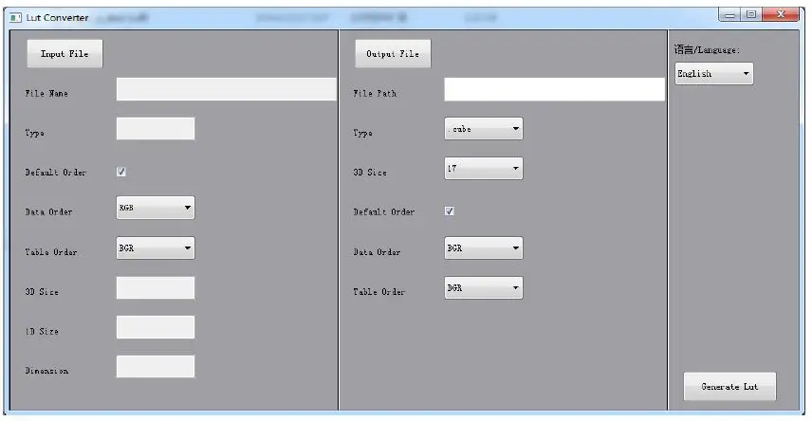Image resolution: width=812 pixels, height=421 pixels.
Task: Open the output Type .cube dropdown
Action: (x=483, y=128)
